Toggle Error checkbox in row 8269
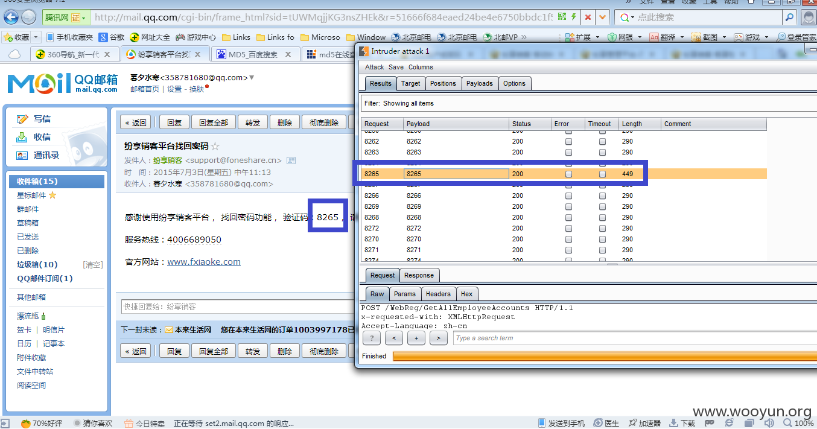817x429 pixels. click(x=568, y=206)
